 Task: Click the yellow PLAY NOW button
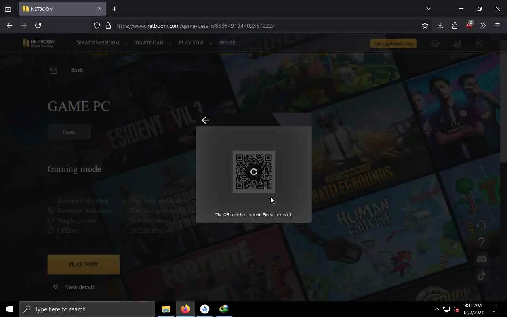pyautogui.click(x=83, y=264)
